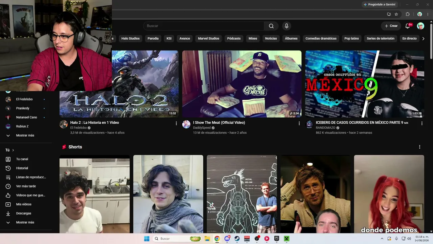
Task: Select the 'En directo' category chip
Action: coord(409,39)
